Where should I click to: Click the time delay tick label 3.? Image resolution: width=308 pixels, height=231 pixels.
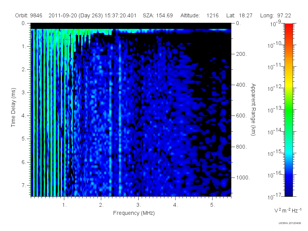click(x=24, y=92)
